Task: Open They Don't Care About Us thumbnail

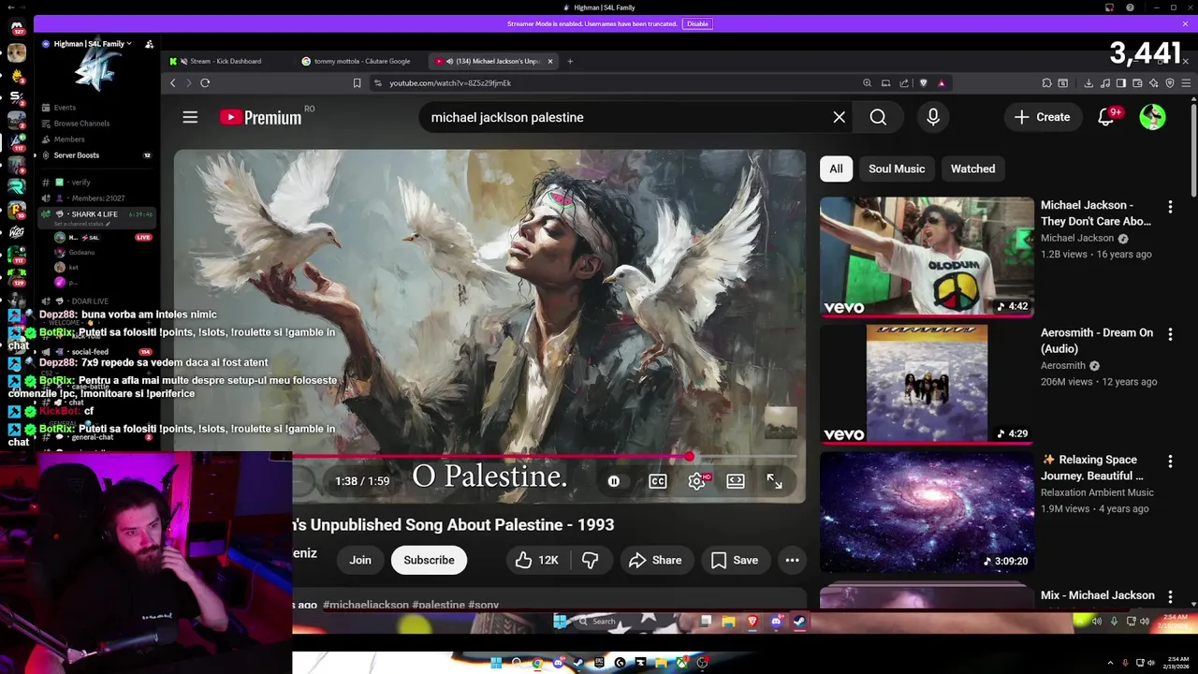Action: 927,256
